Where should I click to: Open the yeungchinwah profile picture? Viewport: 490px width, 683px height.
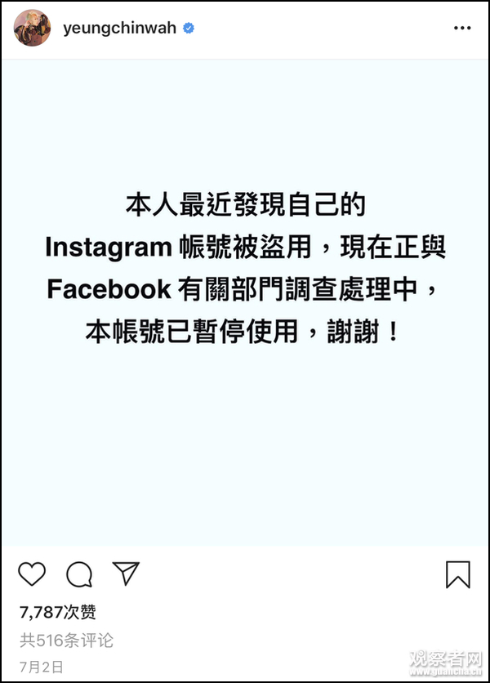point(32,28)
